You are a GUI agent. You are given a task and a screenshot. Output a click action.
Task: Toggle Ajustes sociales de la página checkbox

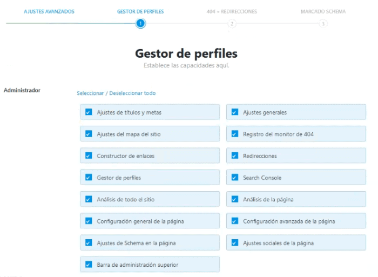(x=235, y=243)
